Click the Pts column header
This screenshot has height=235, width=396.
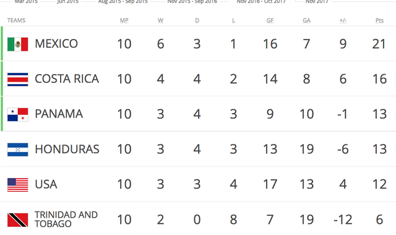tap(379, 20)
